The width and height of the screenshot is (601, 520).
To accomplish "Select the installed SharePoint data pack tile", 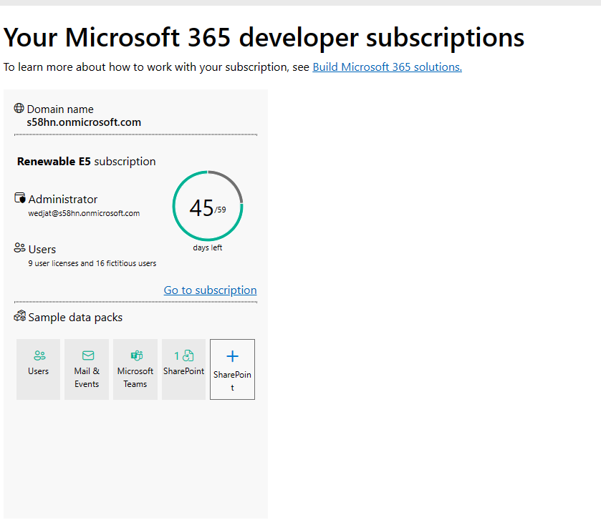I will (x=183, y=369).
